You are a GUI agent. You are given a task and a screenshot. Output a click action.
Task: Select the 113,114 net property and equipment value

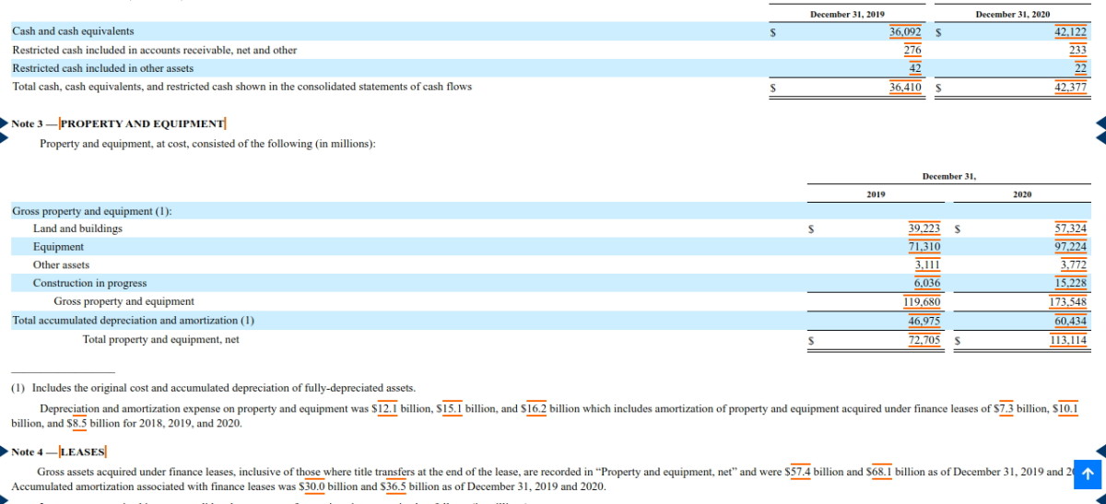coord(1068,340)
